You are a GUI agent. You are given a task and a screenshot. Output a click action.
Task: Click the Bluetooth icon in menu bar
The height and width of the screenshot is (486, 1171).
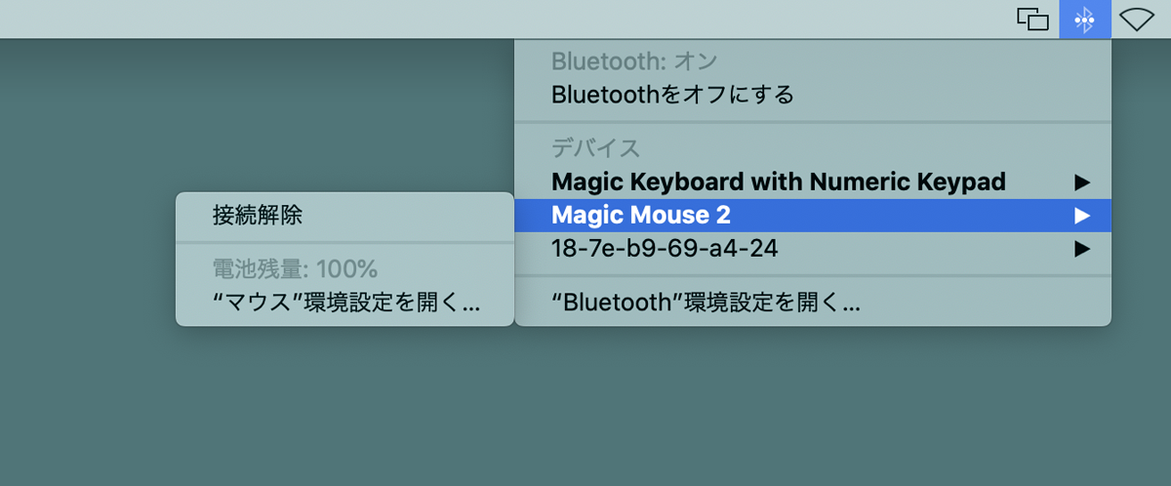tap(1084, 20)
